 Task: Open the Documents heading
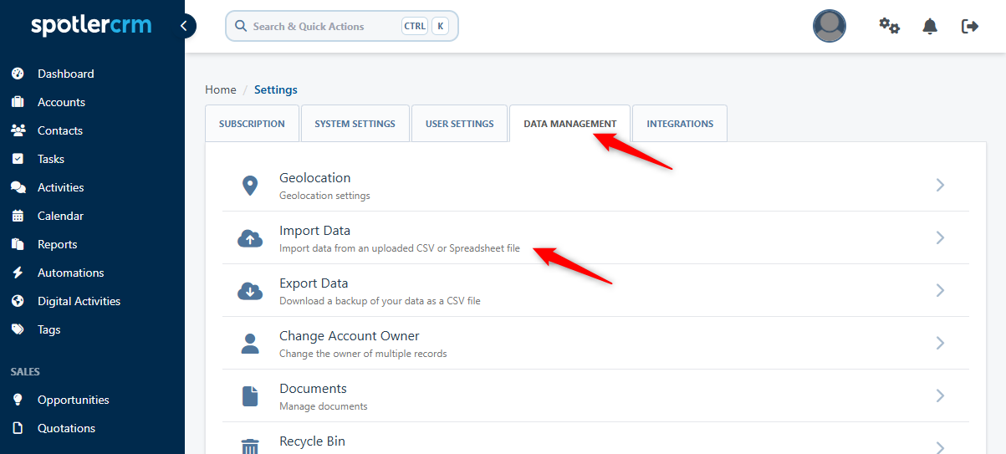[313, 388]
